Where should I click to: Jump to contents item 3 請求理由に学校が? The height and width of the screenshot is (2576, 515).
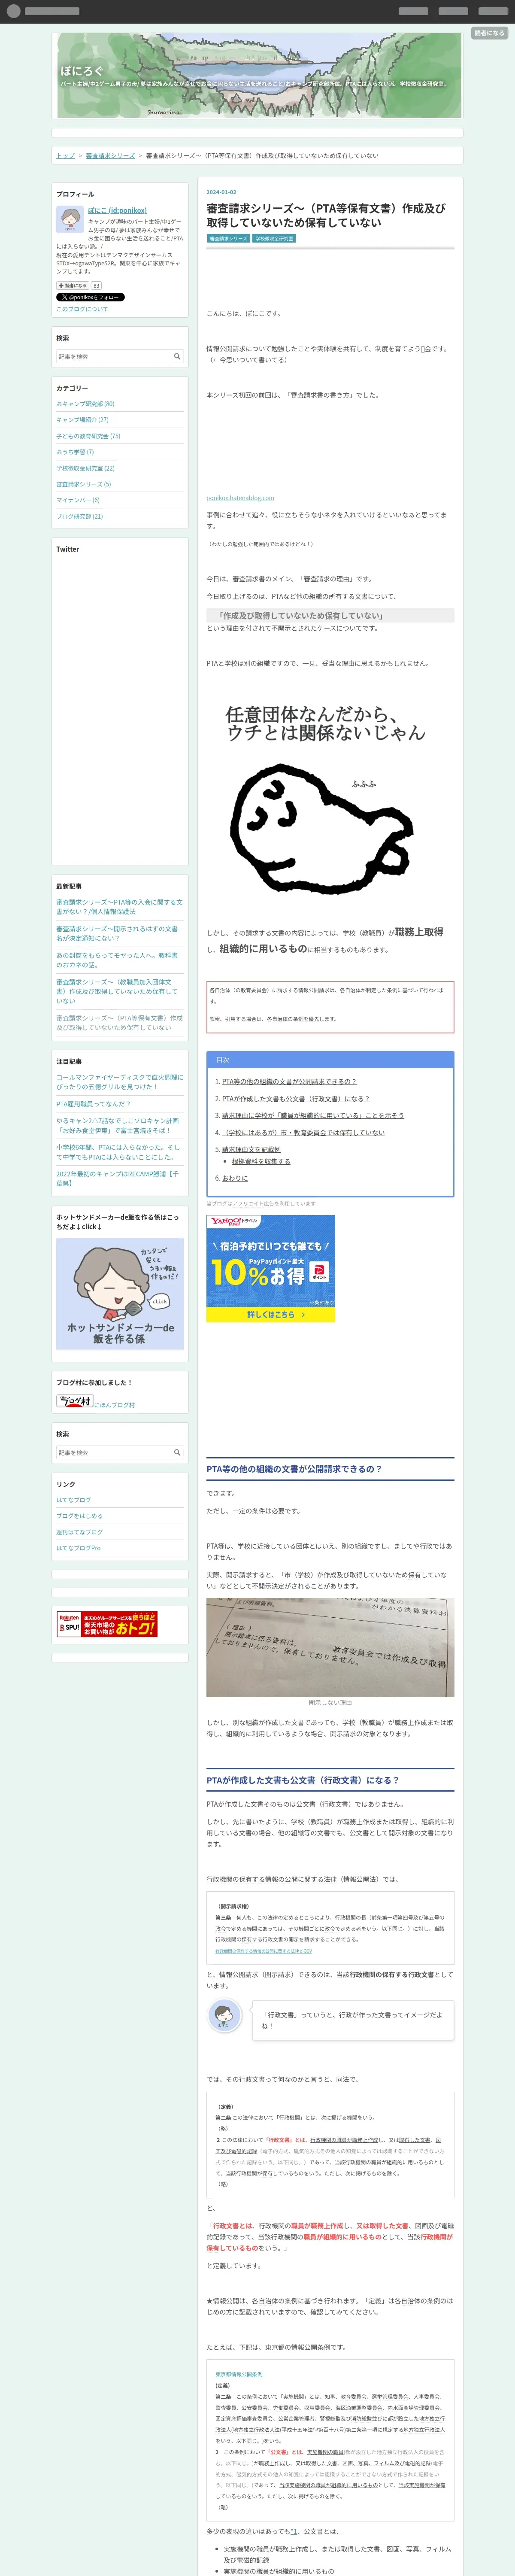tap(312, 1115)
